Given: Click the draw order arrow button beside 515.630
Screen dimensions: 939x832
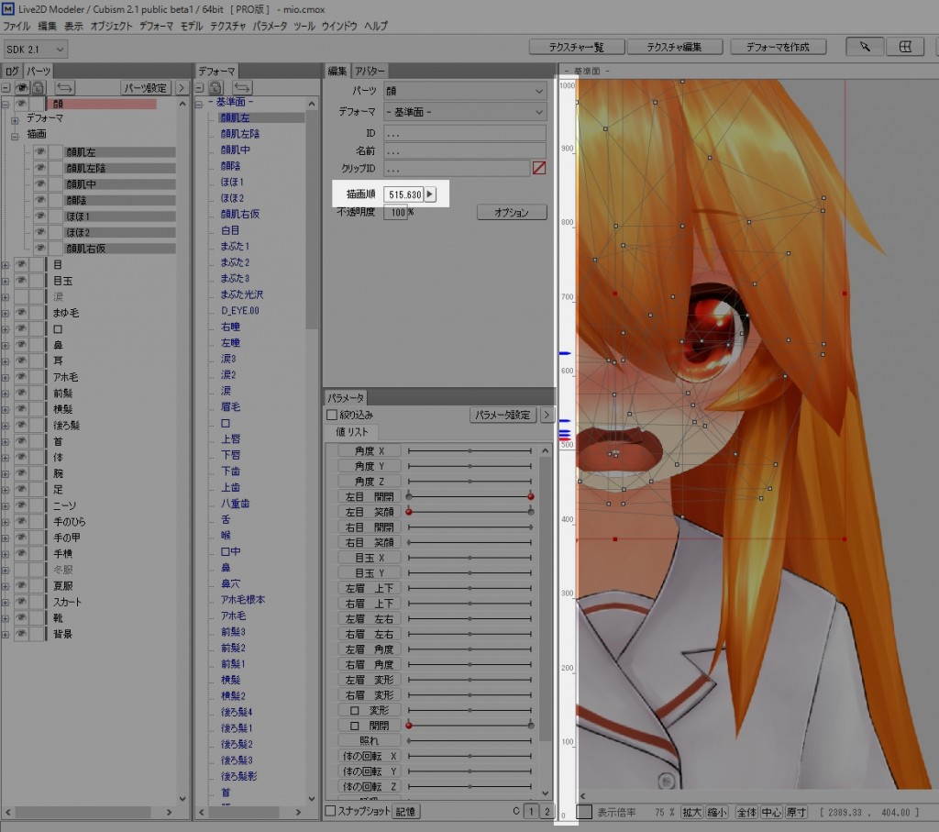Looking at the screenshot, I should (x=430, y=194).
